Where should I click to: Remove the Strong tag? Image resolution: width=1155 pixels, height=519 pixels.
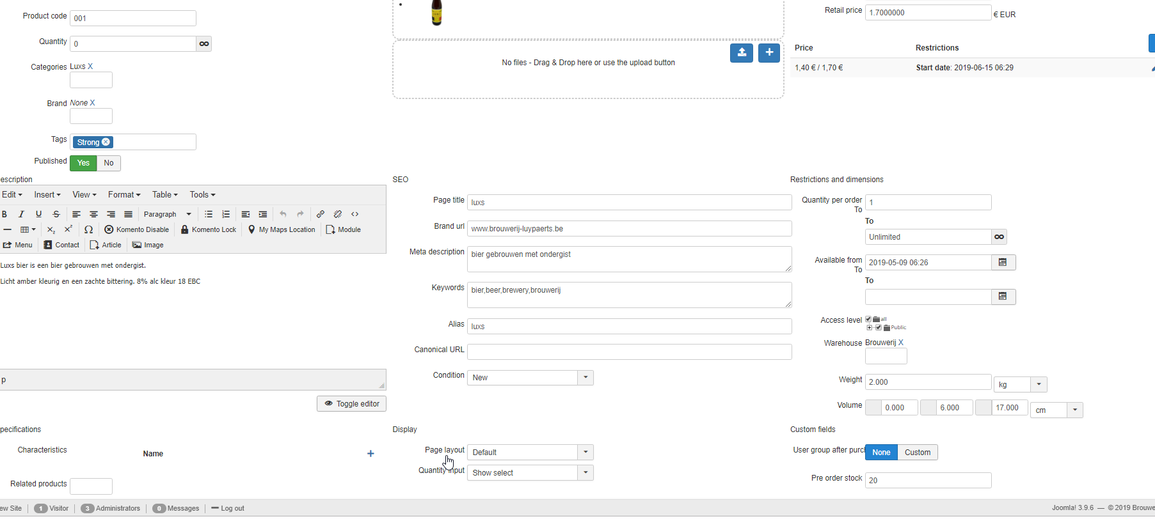coord(106,142)
